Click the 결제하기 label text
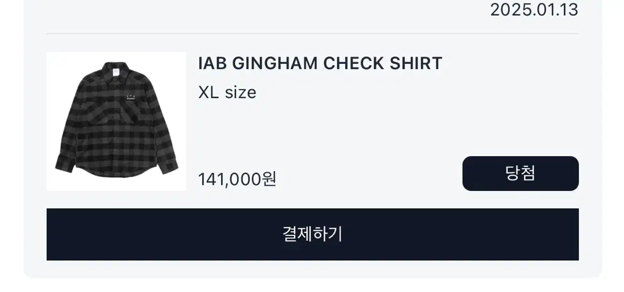 click(x=313, y=234)
